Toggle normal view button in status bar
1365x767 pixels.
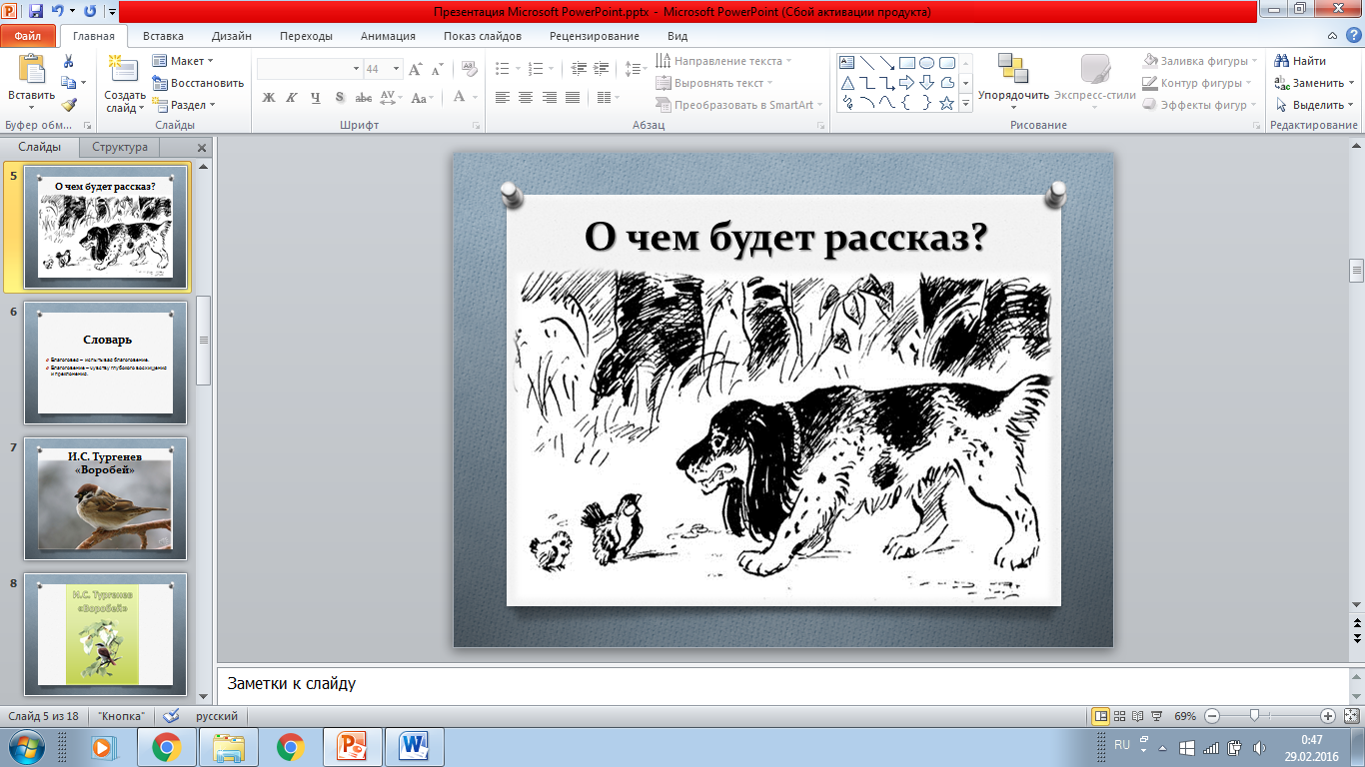click(1100, 716)
